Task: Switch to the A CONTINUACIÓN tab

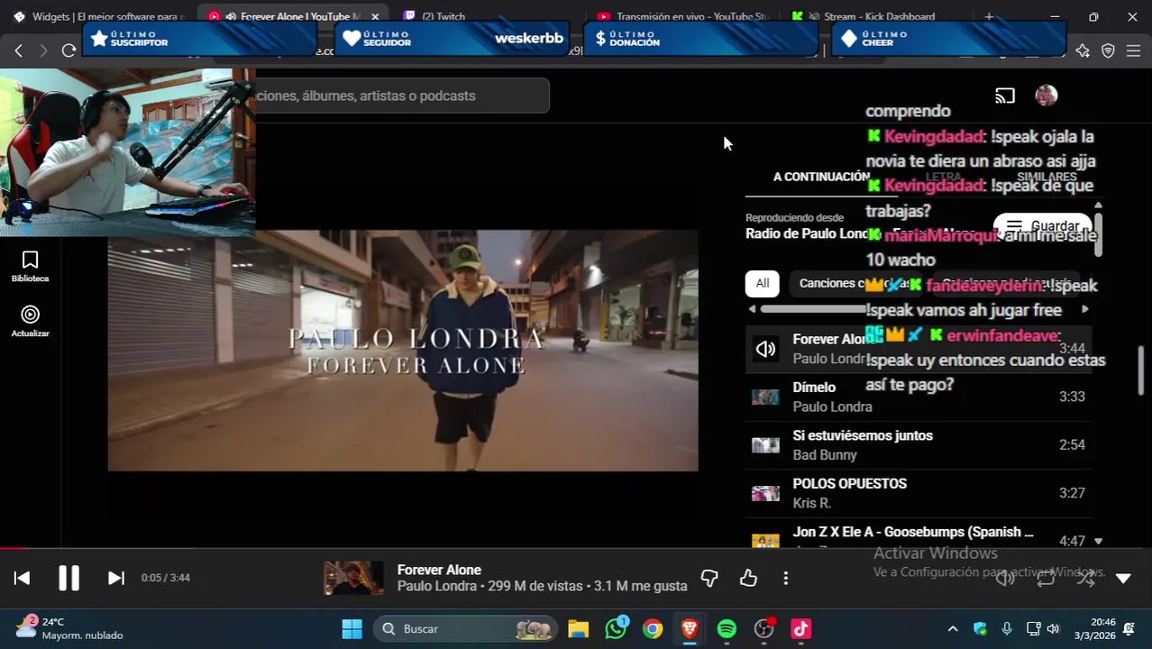Action: click(821, 177)
